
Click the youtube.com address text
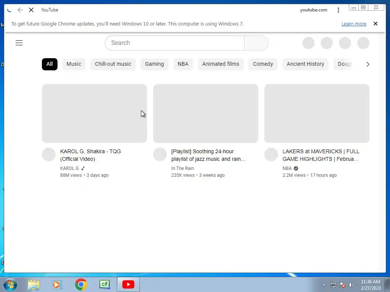click(313, 10)
